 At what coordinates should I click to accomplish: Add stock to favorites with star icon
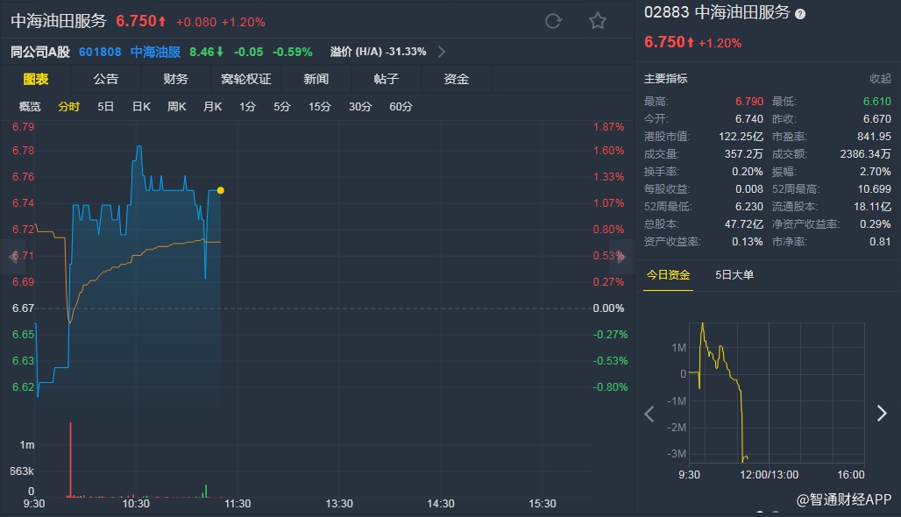pyautogui.click(x=598, y=21)
